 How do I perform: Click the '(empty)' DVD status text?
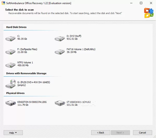click(22, 85)
